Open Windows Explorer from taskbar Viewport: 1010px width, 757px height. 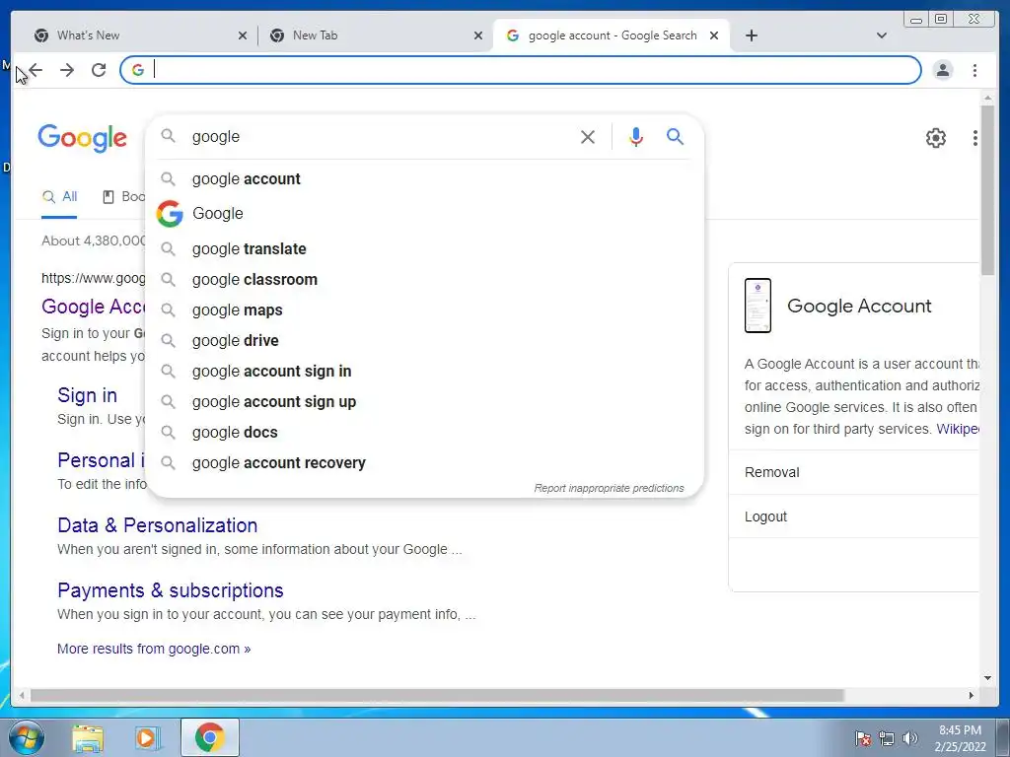88,737
